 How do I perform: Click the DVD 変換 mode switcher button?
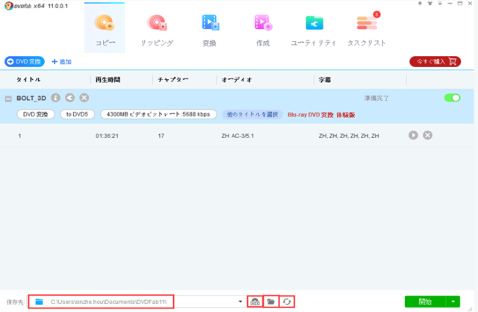25,61
